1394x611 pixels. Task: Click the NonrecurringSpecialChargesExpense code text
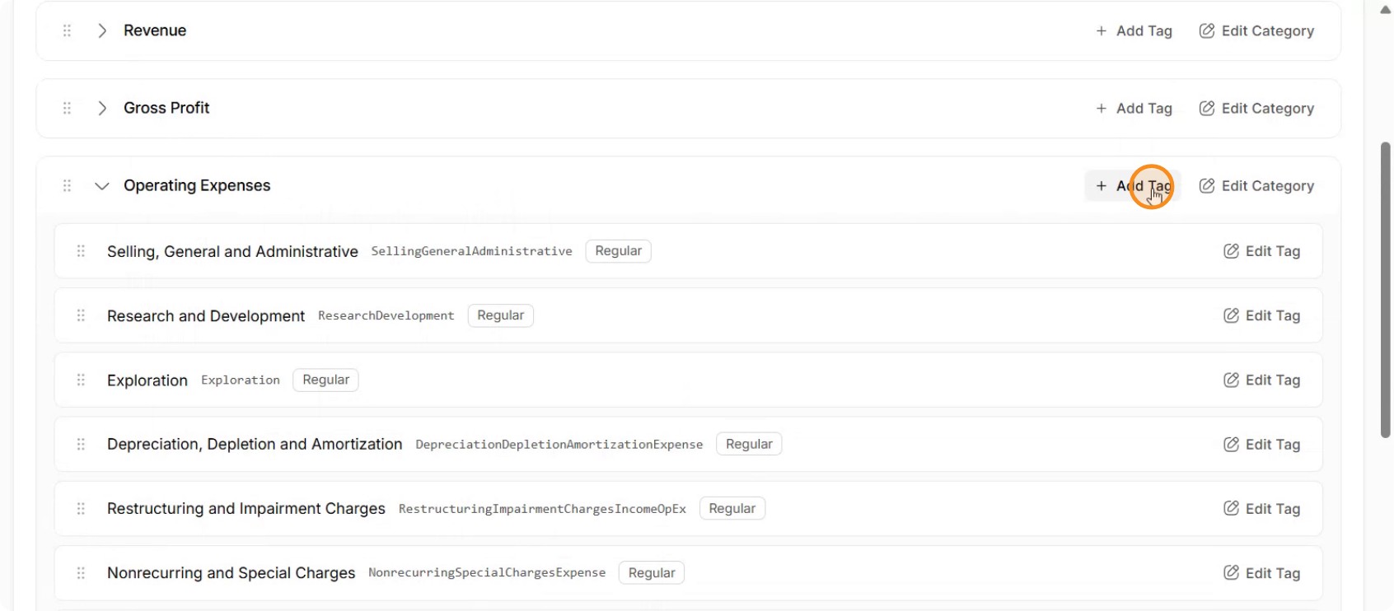click(487, 572)
